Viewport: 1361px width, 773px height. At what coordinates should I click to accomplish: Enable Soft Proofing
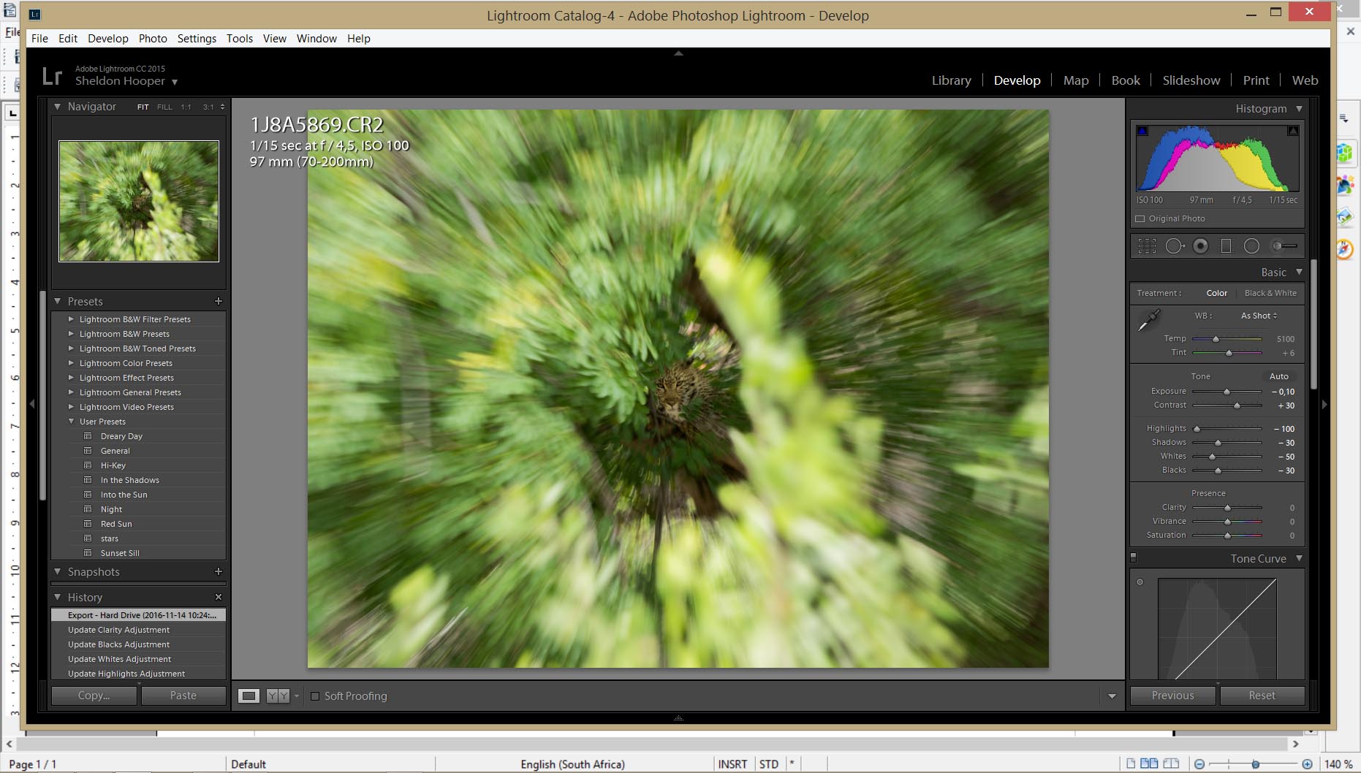coord(316,696)
